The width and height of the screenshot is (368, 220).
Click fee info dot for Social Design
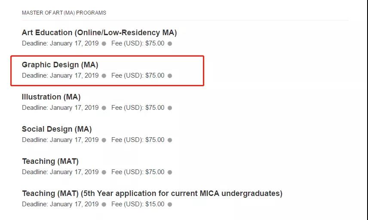[x=170, y=140]
